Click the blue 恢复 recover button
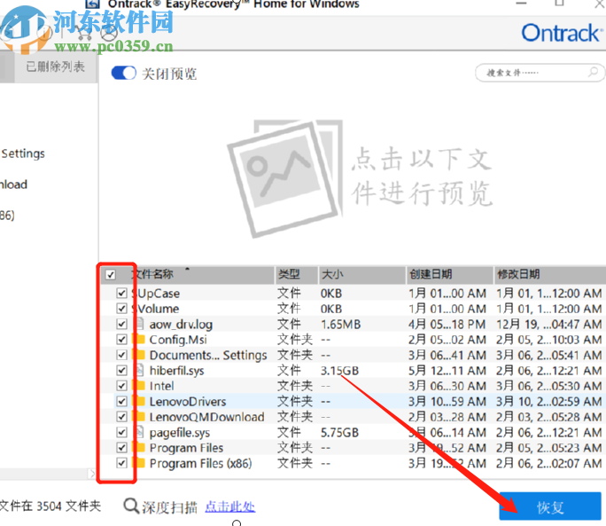The width and height of the screenshot is (606, 526). [550, 506]
